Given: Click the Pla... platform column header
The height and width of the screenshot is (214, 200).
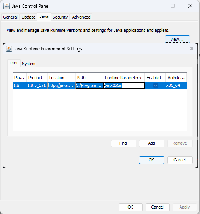Looking at the screenshot, I should pyautogui.click(x=20, y=78).
